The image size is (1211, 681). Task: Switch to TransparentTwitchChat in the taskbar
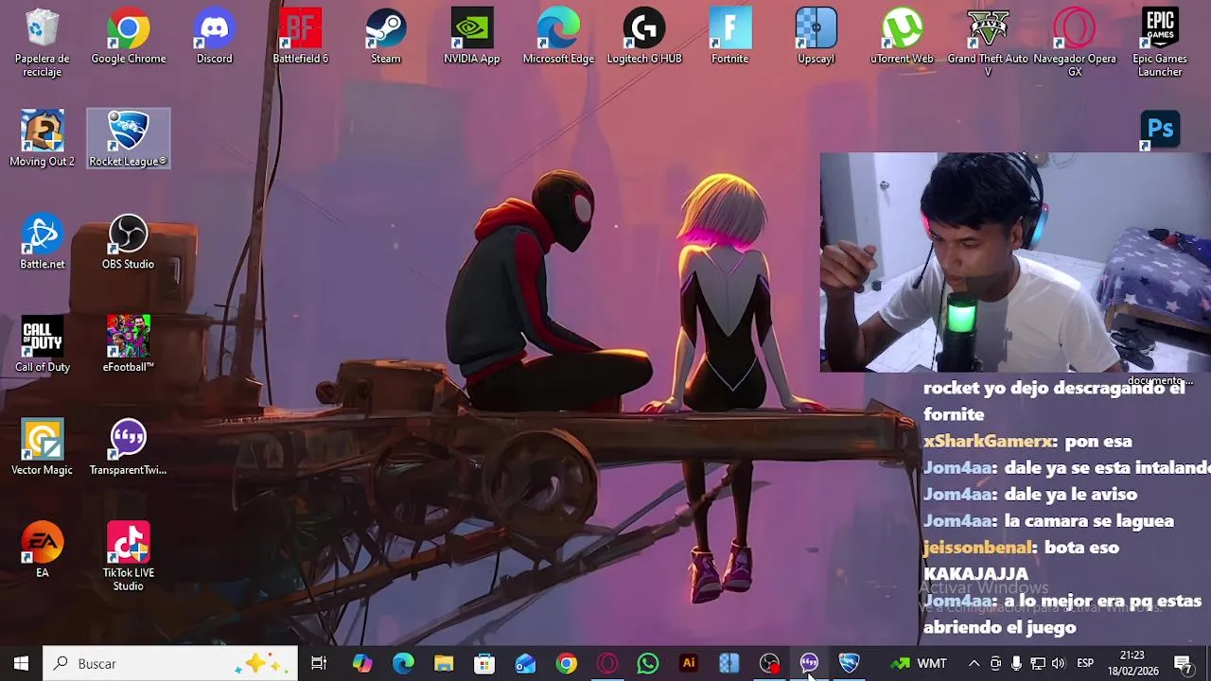(x=809, y=663)
